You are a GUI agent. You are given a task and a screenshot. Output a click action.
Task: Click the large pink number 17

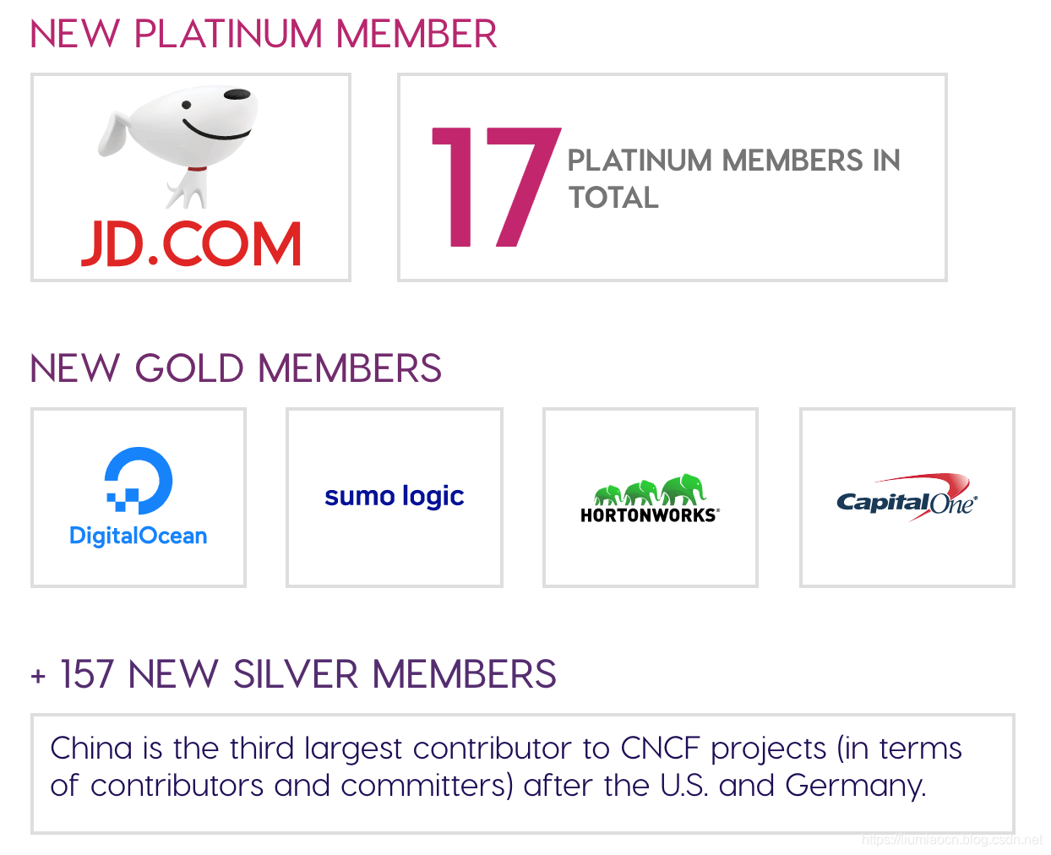point(496,187)
